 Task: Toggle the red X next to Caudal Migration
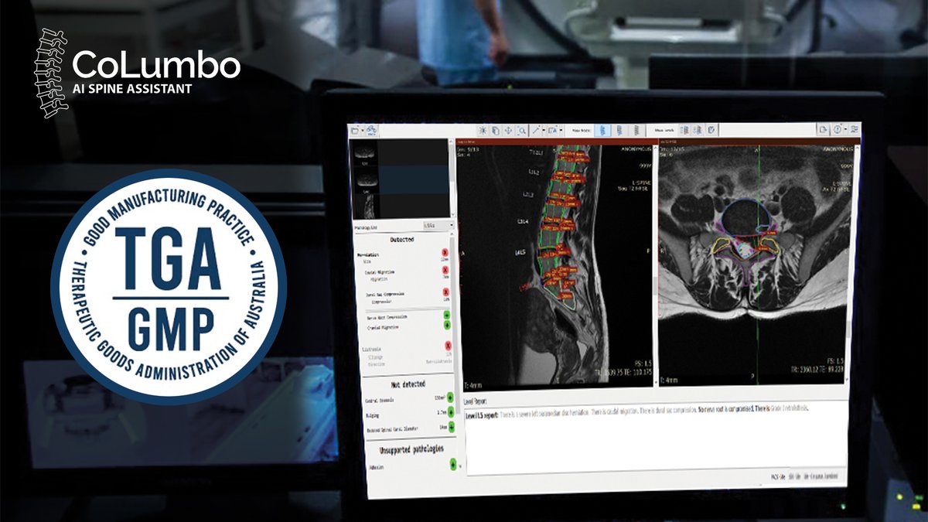pos(445,269)
